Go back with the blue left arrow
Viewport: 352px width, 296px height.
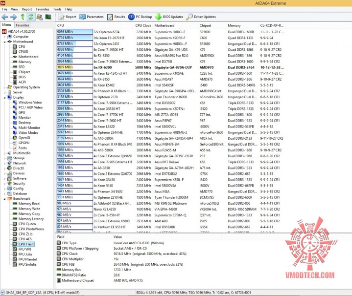[x=5, y=17]
